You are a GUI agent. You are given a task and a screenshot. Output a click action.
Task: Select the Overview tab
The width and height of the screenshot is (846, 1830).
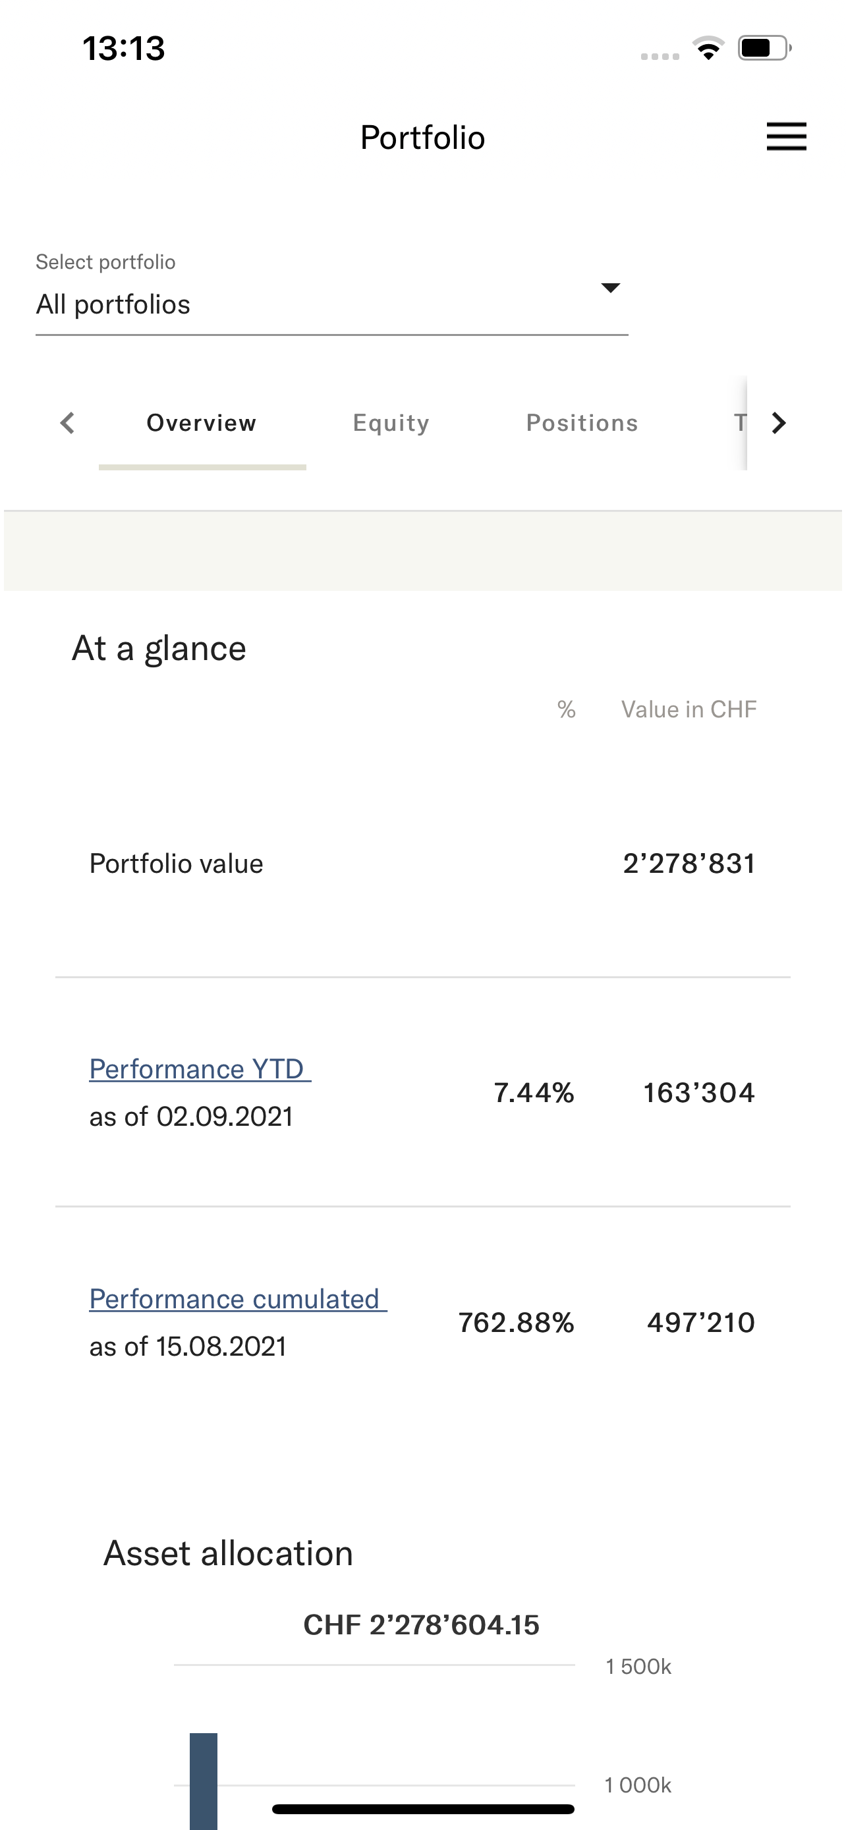click(x=202, y=424)
